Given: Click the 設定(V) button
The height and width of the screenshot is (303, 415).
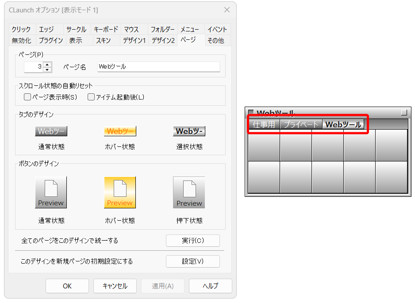Looking at the screenshot, I should point(192,261).
